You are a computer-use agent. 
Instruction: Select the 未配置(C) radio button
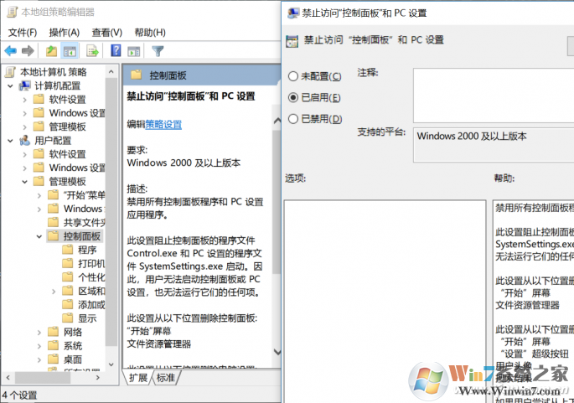click(x=292, y=76)
